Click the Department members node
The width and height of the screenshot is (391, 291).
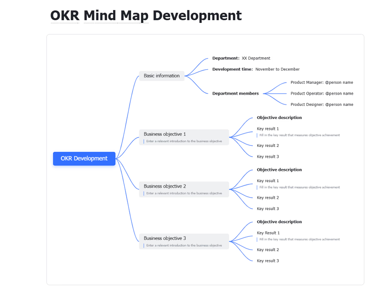235,94
